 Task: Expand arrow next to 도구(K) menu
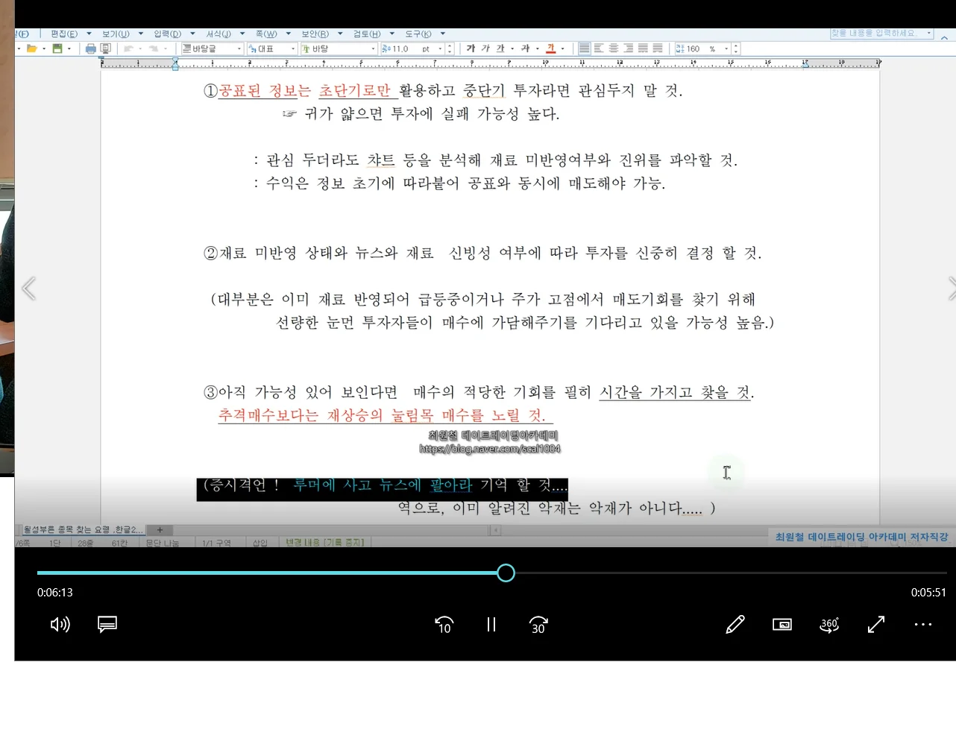[x=443, y=34]
